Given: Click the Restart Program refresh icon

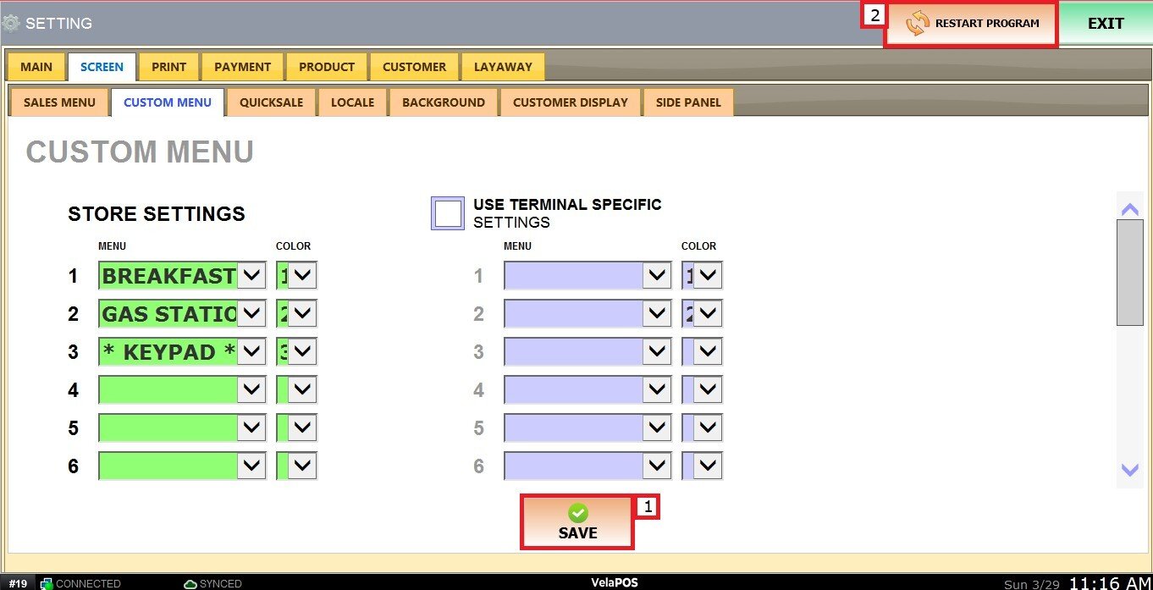Looking at the screenshot, I should tap(917, 24).
